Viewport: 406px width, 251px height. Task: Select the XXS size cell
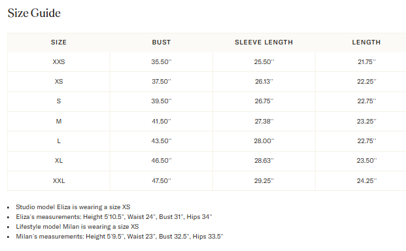(x=59, y=62)
